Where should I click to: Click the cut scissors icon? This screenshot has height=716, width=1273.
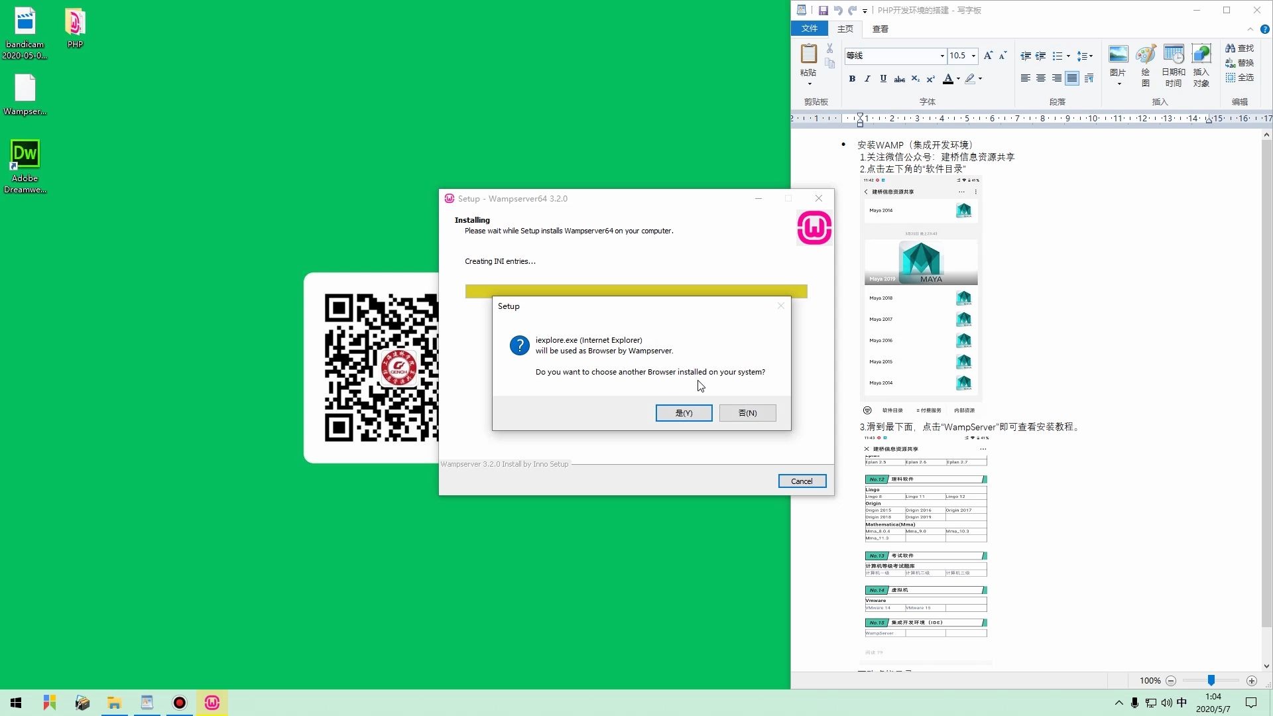click(x=829, y=48)
